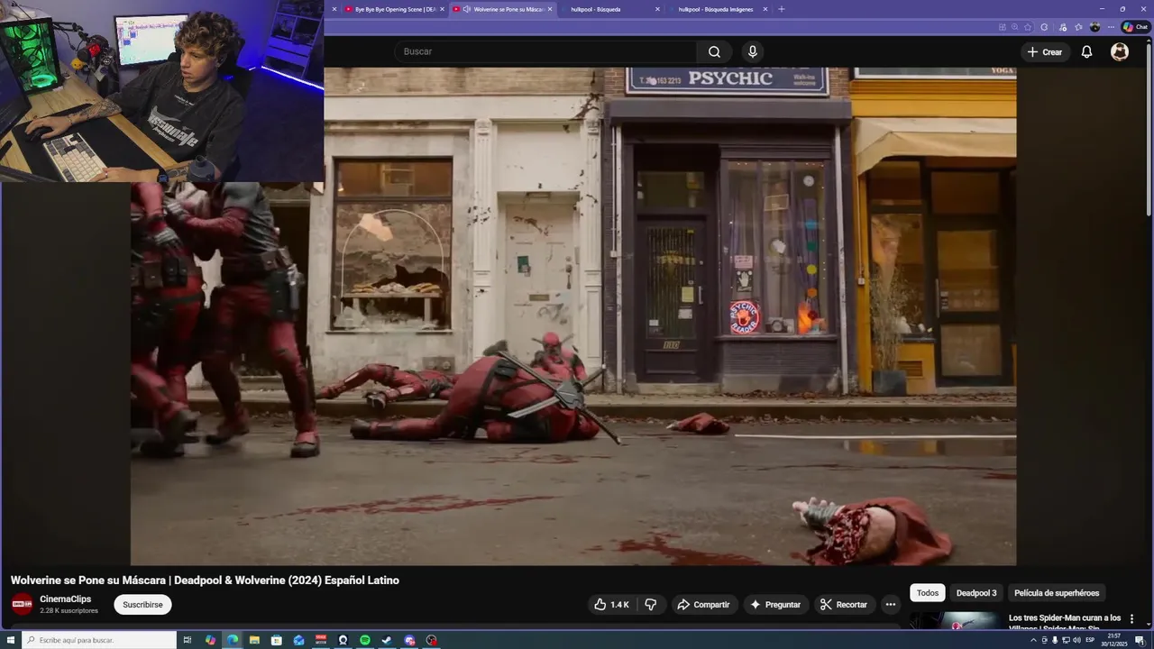Click the video title text
The width and height of the screenshot is (1154, 649).
[x=205, y=580]
